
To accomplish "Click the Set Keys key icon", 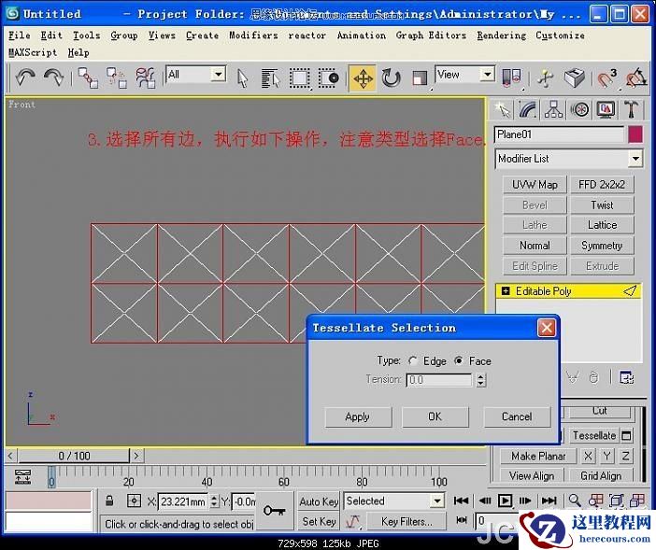I will (274, 510).
